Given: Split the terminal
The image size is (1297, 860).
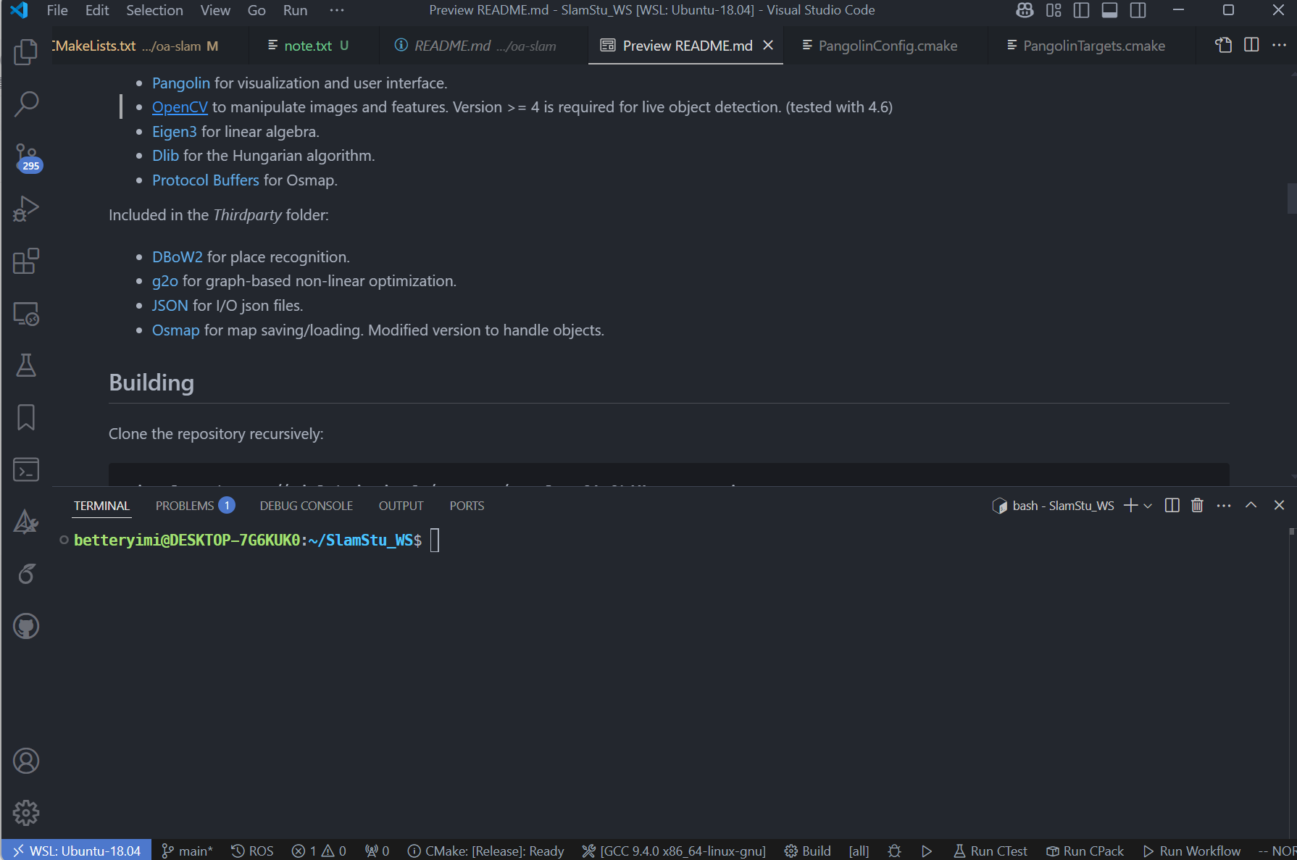Looking at the screenshot, I should 1172,506.
